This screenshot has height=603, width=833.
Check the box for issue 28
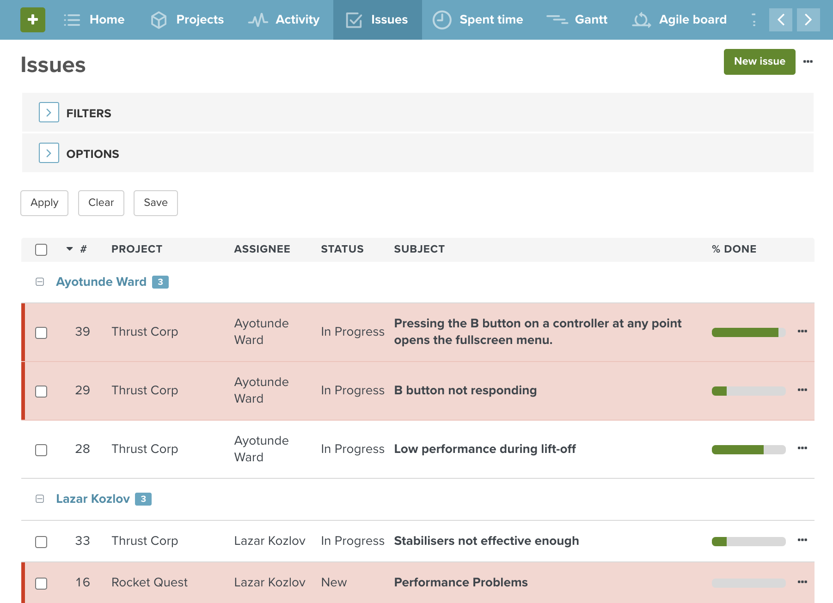(41, 450)
